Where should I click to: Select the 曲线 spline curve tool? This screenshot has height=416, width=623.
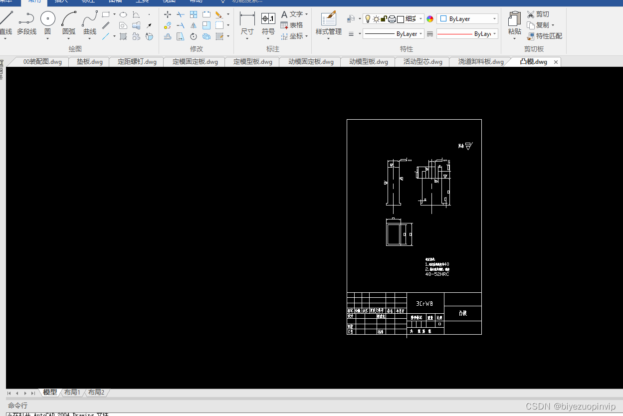coord(90,23)
